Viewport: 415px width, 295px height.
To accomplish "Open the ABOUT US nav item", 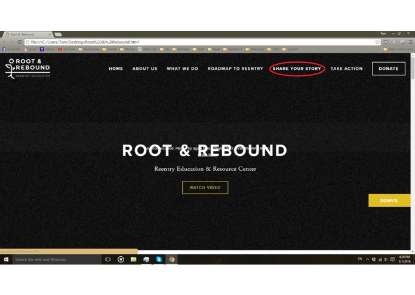I will pyautogui.click(x=145, y=69).
